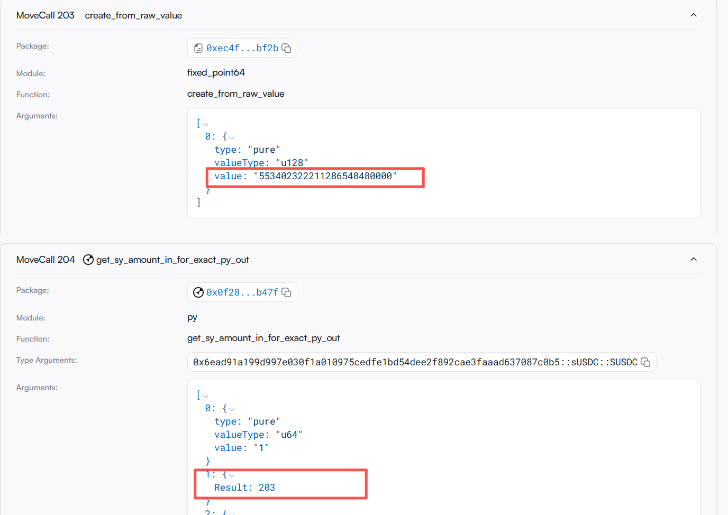
Task: Copy the sUSDC type argument string
Action: pos(645,362)
